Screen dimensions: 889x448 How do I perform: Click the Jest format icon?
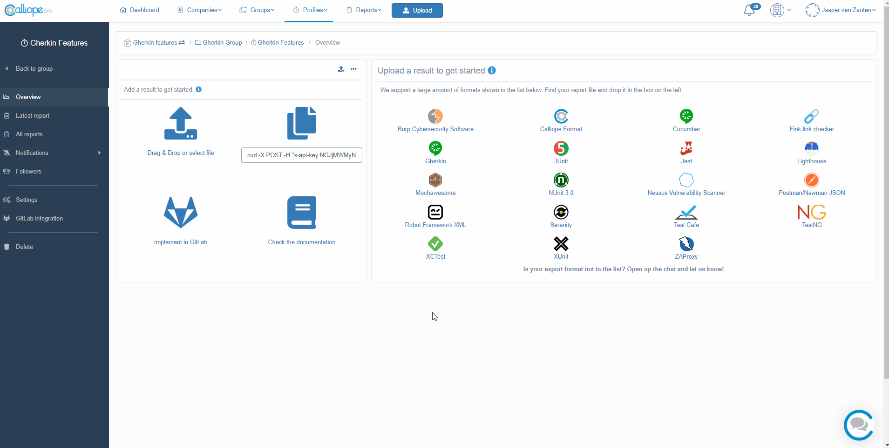(686, 148)
